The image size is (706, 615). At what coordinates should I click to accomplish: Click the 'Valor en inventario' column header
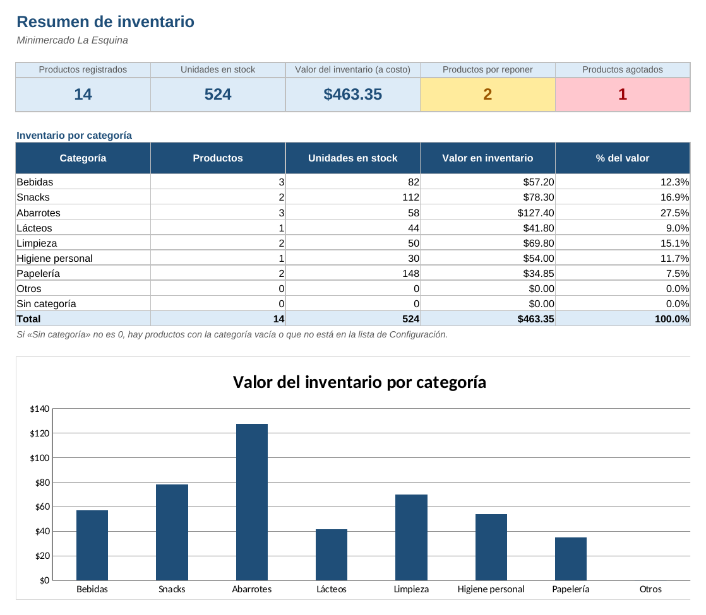pyautogui.click(x=488, y=158)
